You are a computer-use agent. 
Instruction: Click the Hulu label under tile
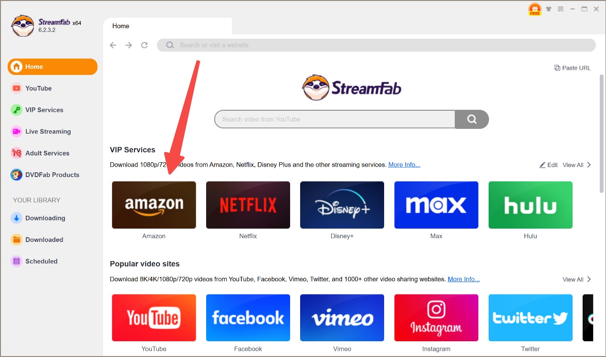[531, 236]
